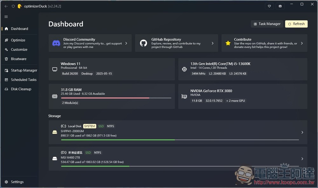Screen dimensions: 318x188
Task: Click the NTFS badge on C: drive
Action: (111, 126)
